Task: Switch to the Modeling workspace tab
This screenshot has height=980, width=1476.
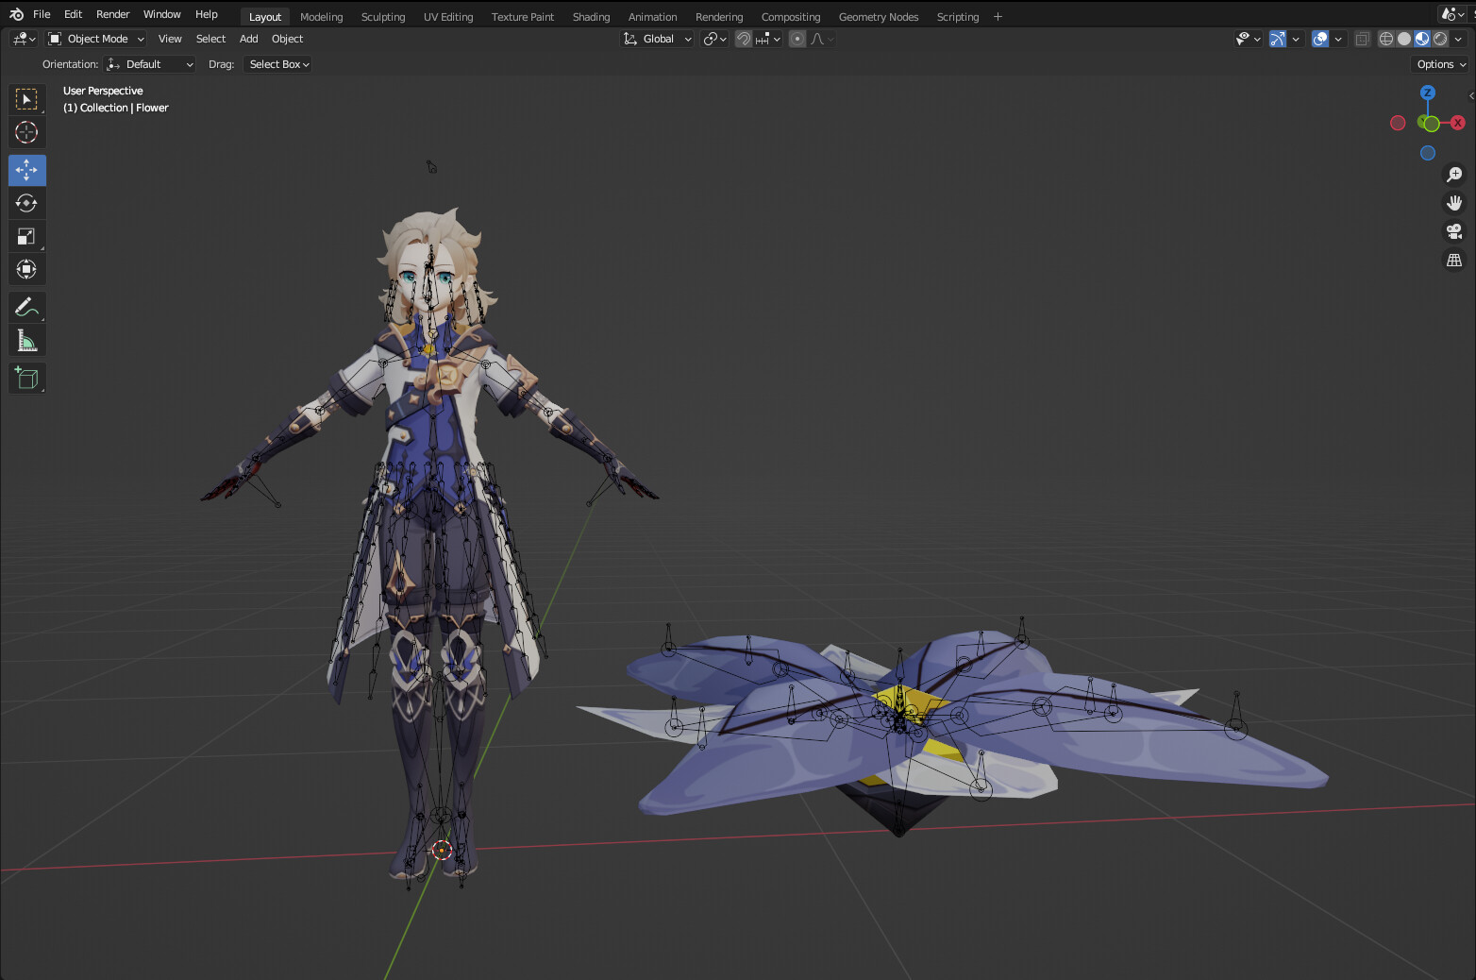Action: (321, 17)
